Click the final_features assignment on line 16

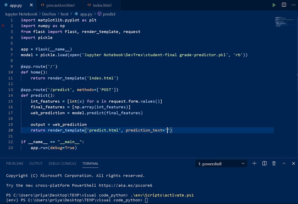[81, 107]
